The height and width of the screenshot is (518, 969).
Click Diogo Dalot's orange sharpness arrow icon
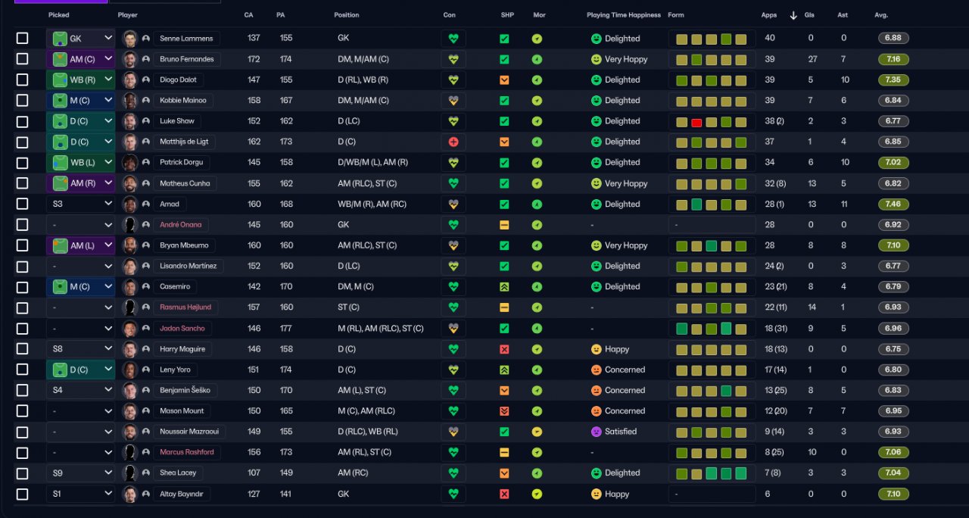504,80
